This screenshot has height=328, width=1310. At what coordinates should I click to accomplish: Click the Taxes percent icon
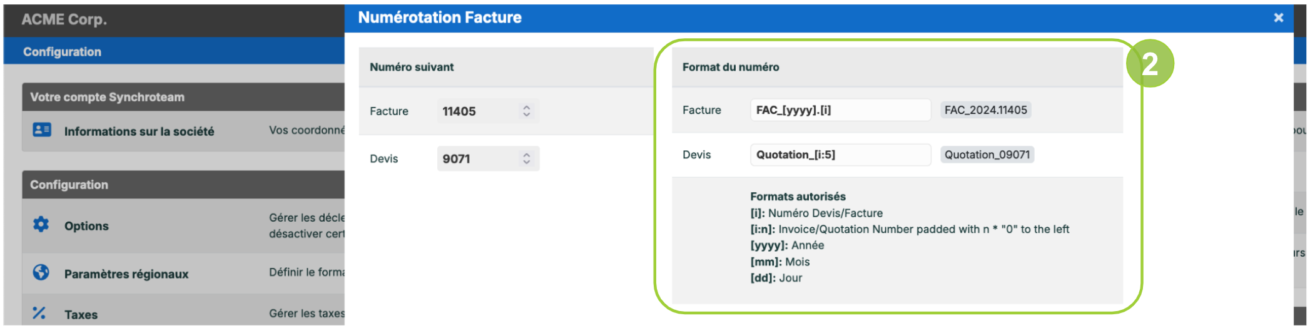click(39, 313)
